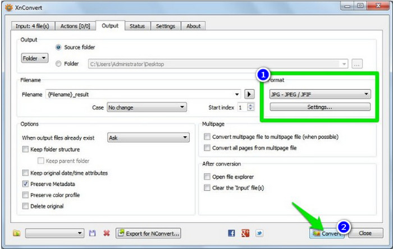393x249 pixels.
Task: Open the About tab
Action: 193,26
